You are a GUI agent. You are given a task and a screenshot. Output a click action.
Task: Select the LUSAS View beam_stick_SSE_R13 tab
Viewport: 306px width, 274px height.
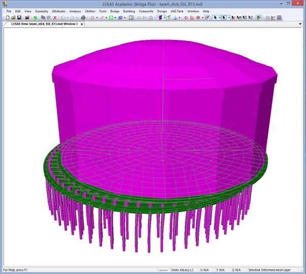pos(44,24)
